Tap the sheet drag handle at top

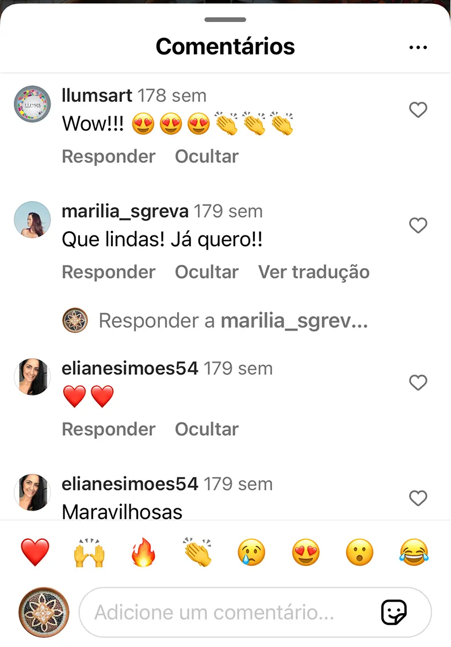point(225,20)
